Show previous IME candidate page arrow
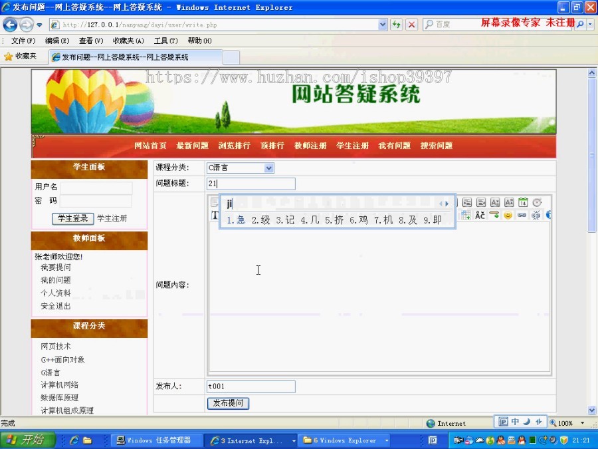598x449 pixels. click(441, 204)
